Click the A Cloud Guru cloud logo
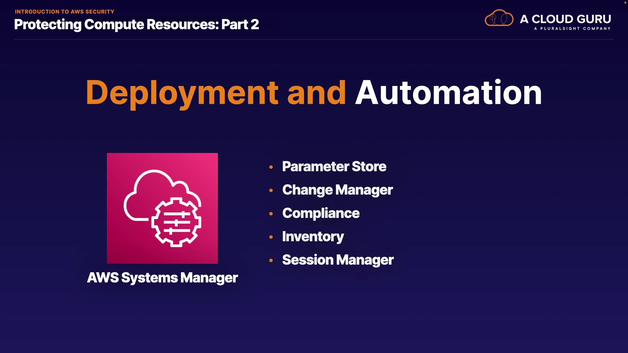The image size is (628, 353). pyautogui.click(x=499, y=18)
